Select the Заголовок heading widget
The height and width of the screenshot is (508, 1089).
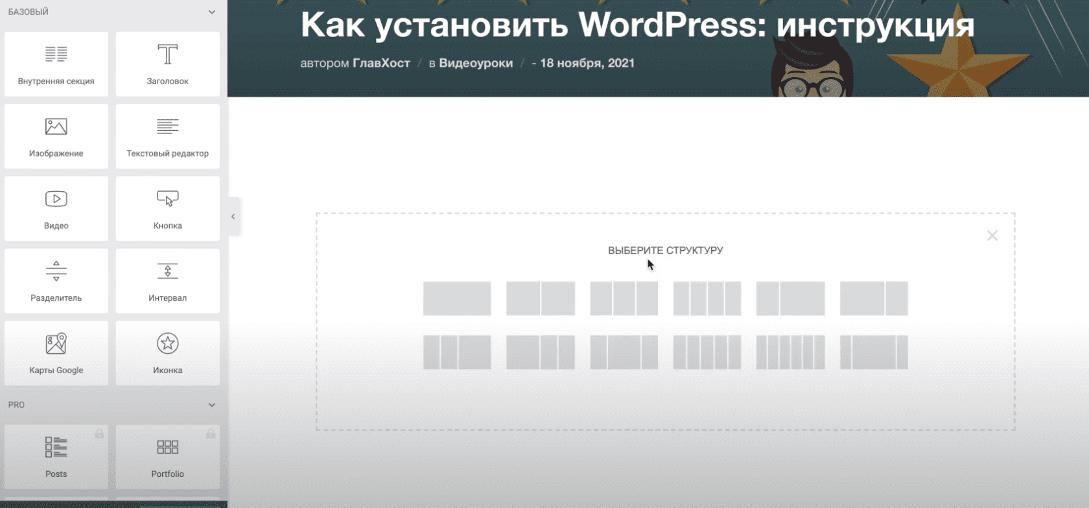tap(168, 64)
